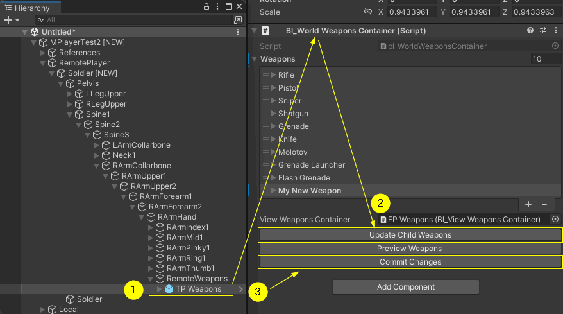This screenshot has width=563, height=314.
Task: Select TP Weapons in the hierarchy
Action: tap(198, 289)
